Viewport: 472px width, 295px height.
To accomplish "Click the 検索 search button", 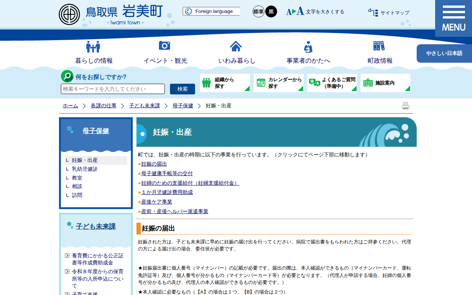I will 183,89.
